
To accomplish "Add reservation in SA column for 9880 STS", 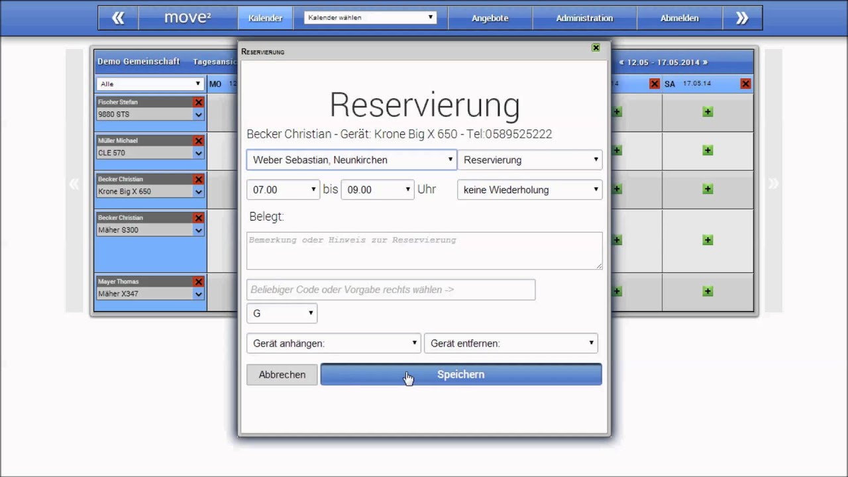I will (x=708, y=112).
